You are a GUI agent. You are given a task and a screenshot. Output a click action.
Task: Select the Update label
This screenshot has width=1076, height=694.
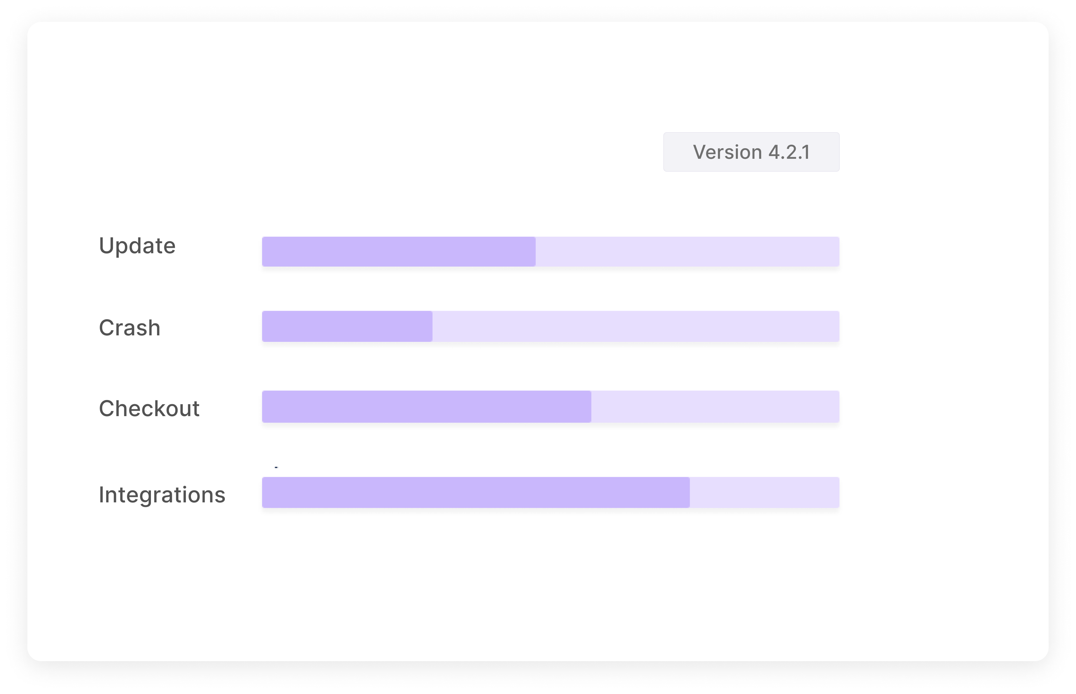click(137, 246)
